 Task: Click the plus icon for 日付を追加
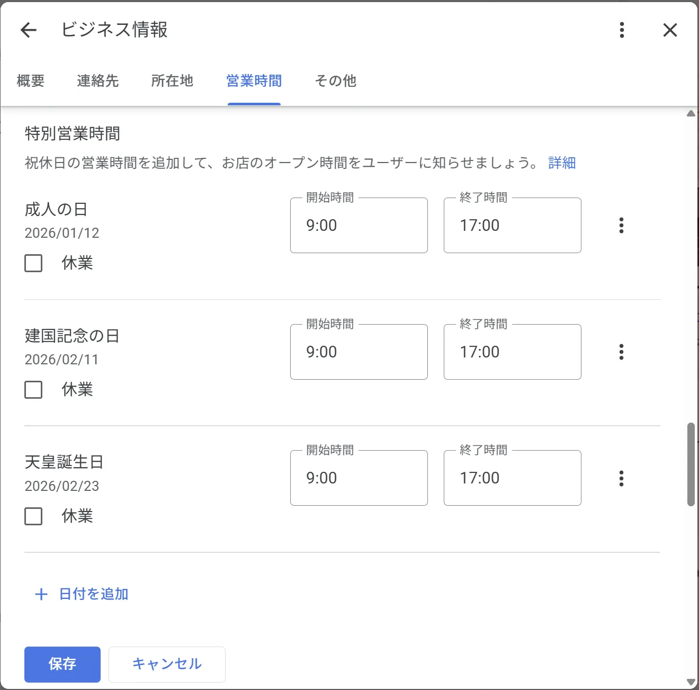pyautogui.click(x=41, y=594)
